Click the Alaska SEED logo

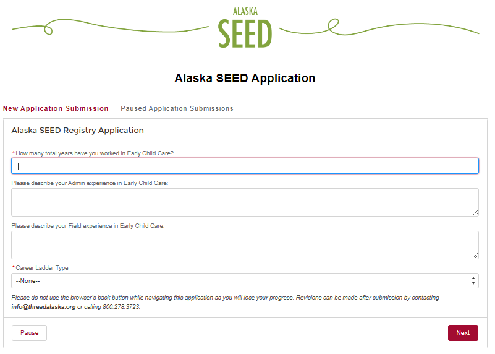(x=245, y=27)
